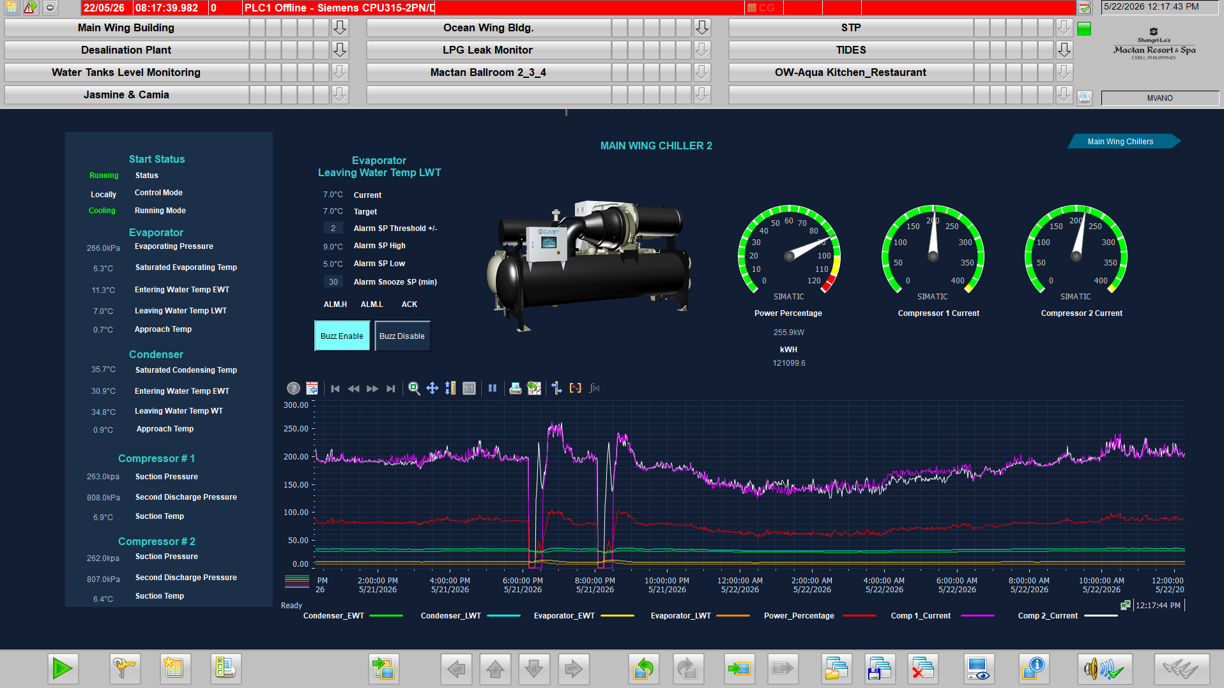
Task: Open STP area button
Action: click(851, 27)
